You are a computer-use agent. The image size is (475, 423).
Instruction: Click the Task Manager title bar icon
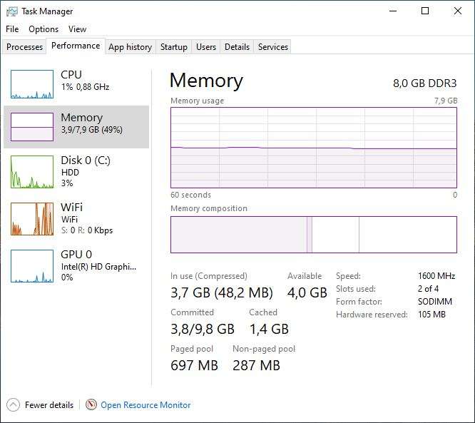point(12,11)
